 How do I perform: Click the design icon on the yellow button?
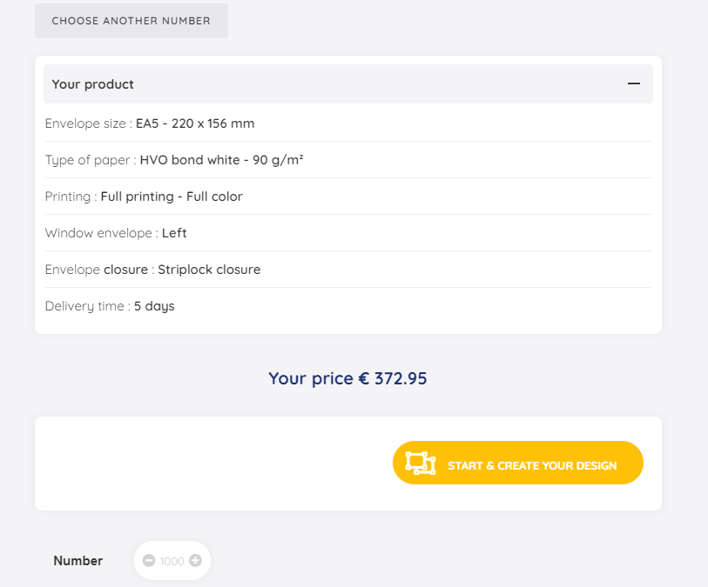coord(421,464)
